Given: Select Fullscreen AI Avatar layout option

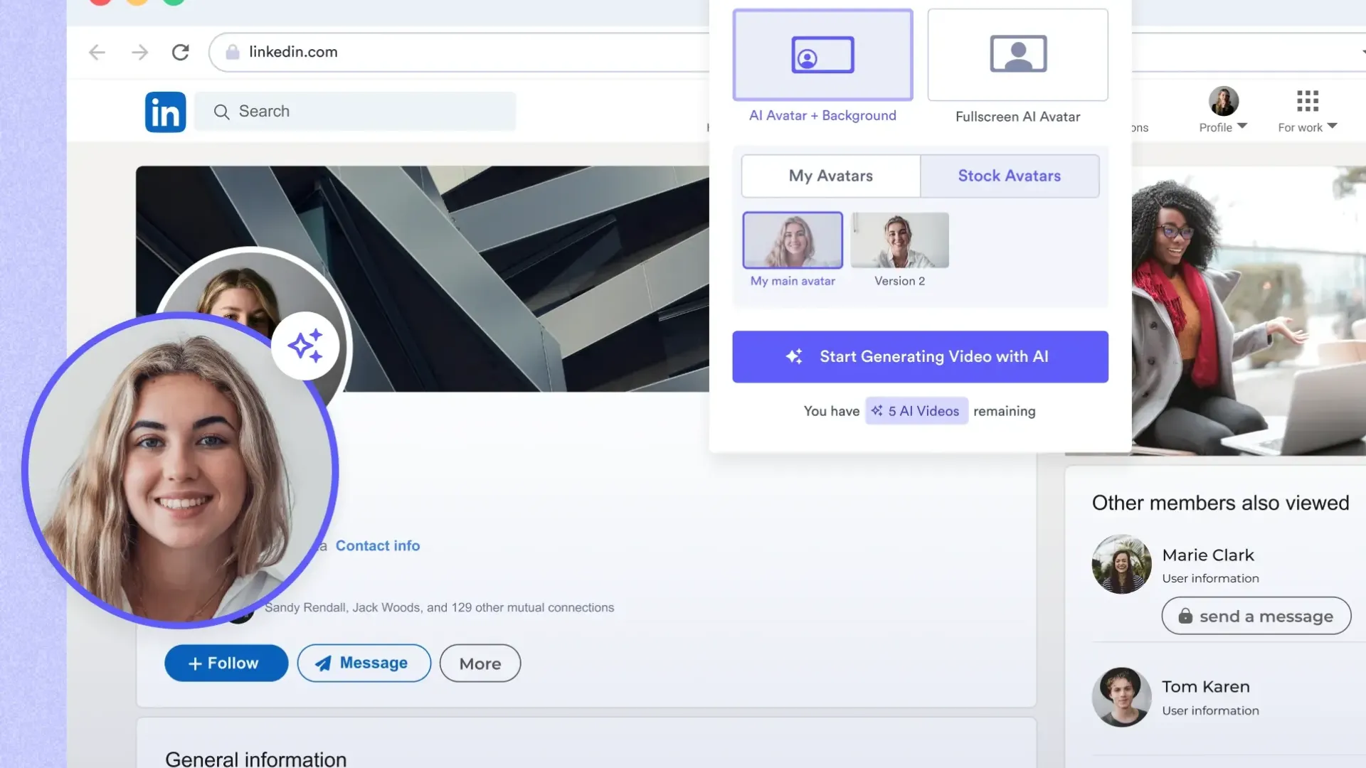Looking at the screenshot, I should click(x=1017, y=55).
